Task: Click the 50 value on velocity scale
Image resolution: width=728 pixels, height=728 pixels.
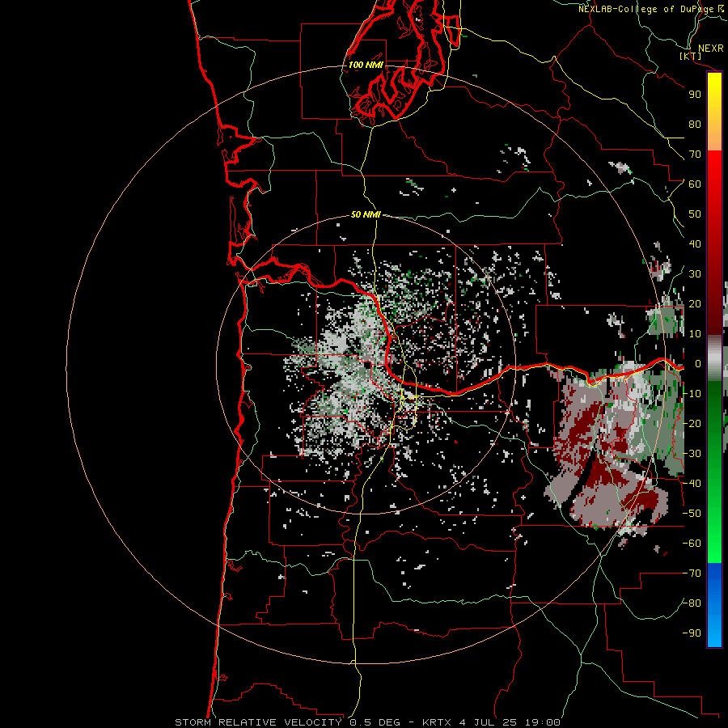Action: pos(695,214)
